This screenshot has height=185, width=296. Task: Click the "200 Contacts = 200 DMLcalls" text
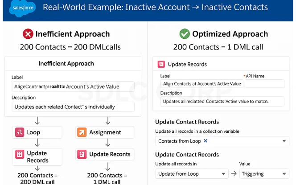pos(70,47)
